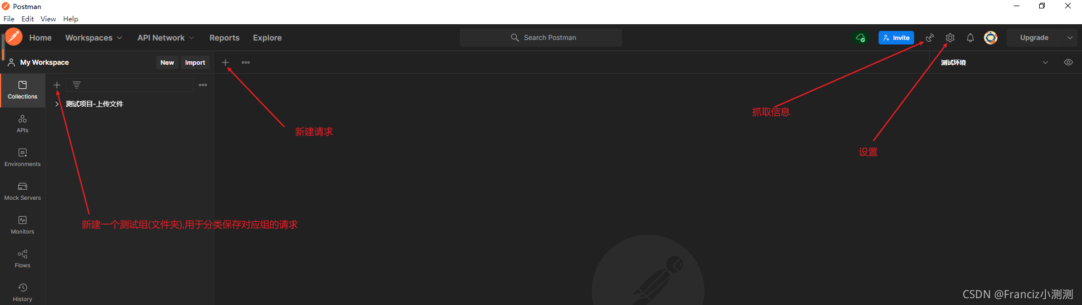Click the Search Postman field
Image resolution: width=1082 pixels, height=305 pixels.
pos(541,38)
